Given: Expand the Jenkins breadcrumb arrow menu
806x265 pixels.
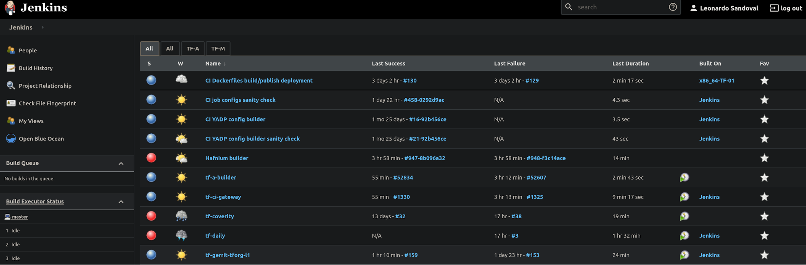Looking at the screenshot, I should tap(43, 27).
